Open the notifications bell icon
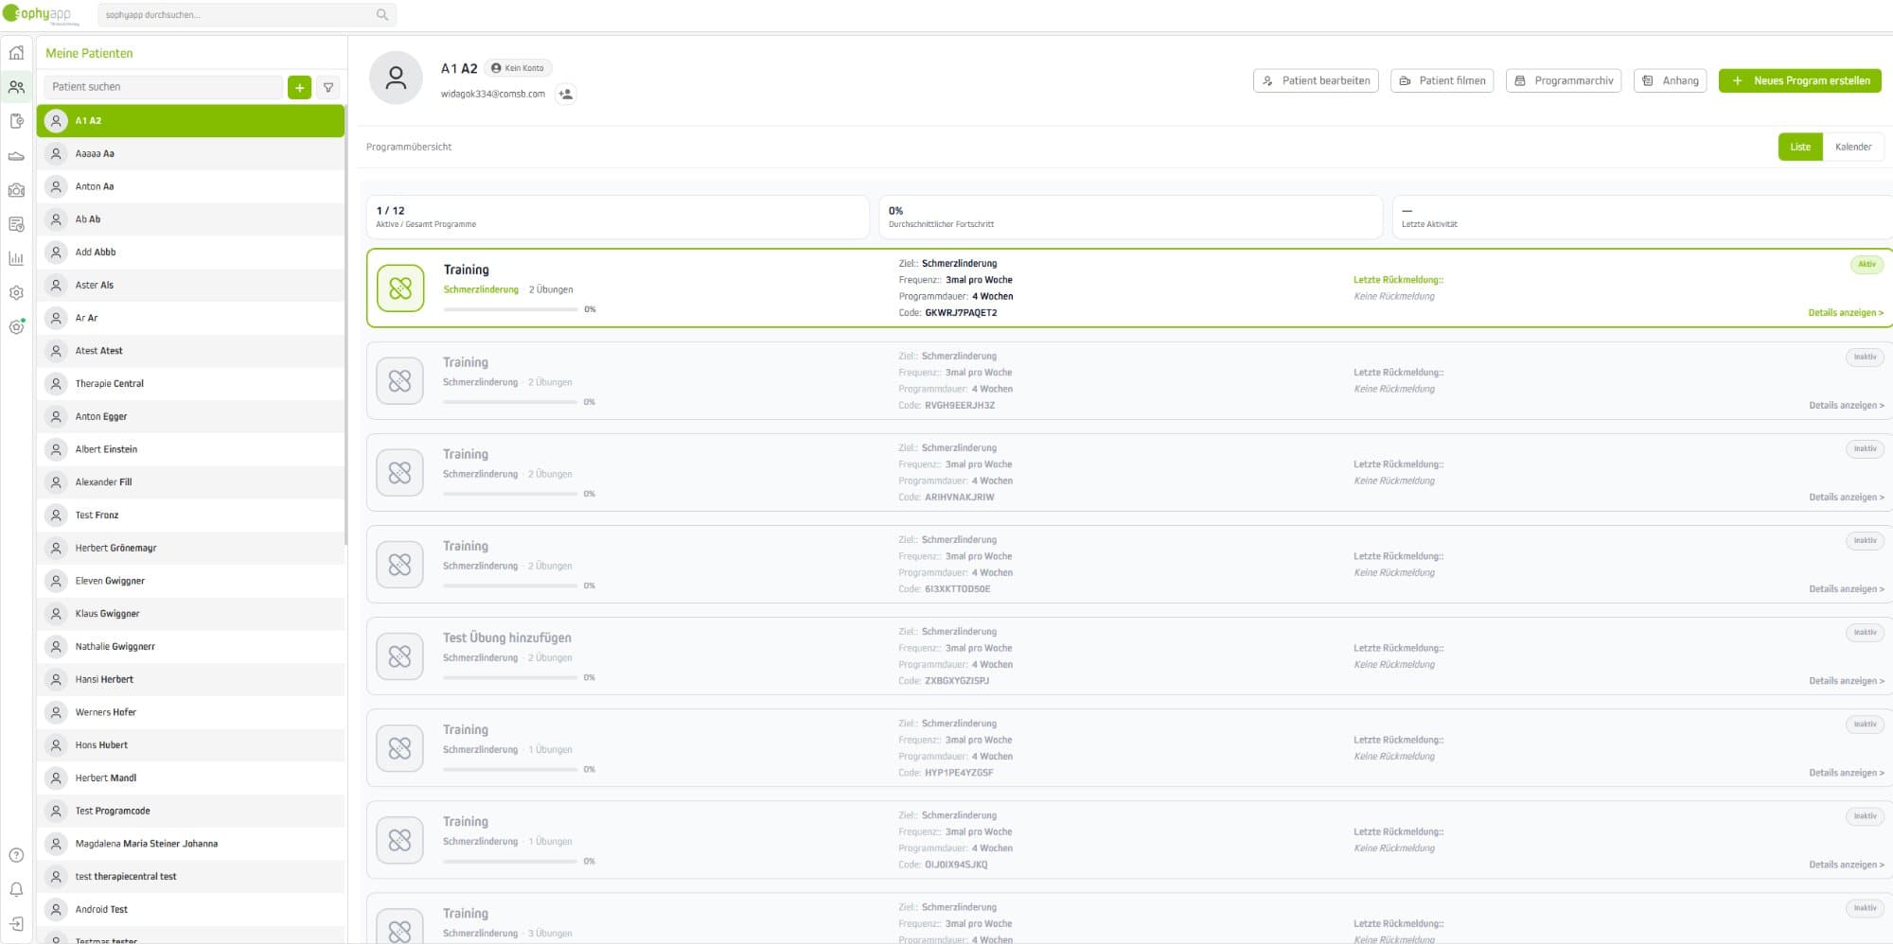This screenshot has width=1893, height=944. coord(15,889)
